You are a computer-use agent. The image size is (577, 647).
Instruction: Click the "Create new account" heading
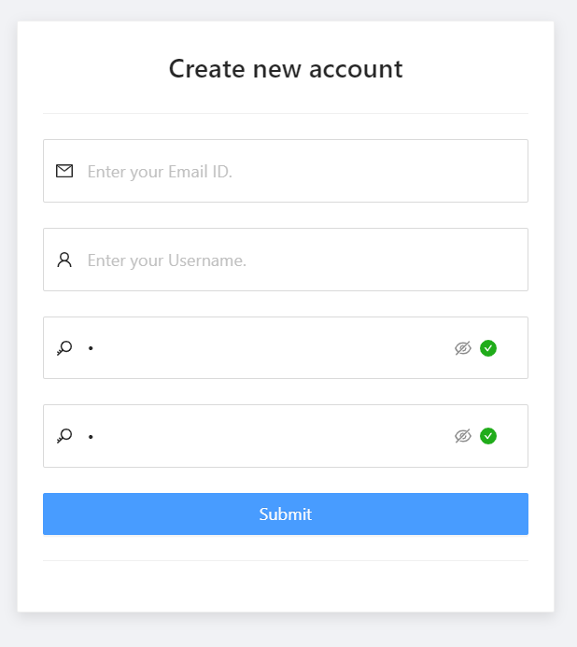[286, 68]
